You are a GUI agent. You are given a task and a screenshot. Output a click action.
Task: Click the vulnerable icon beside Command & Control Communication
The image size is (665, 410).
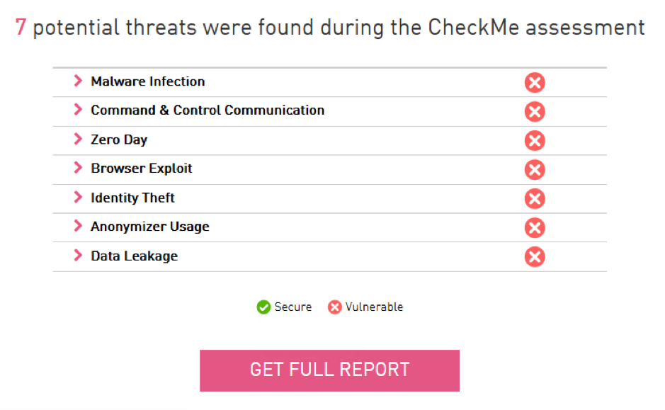(535, 111)
